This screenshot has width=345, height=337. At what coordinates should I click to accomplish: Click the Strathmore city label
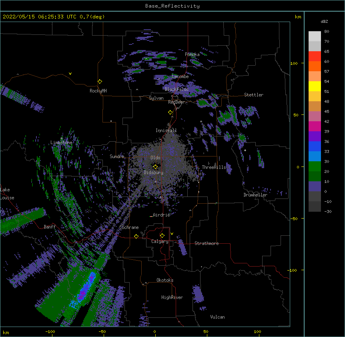pos(207,243)
